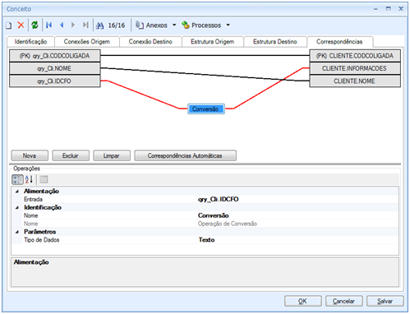Click the binoculars search icon
This screenshot has height=314, width=410.
(100, 25)
